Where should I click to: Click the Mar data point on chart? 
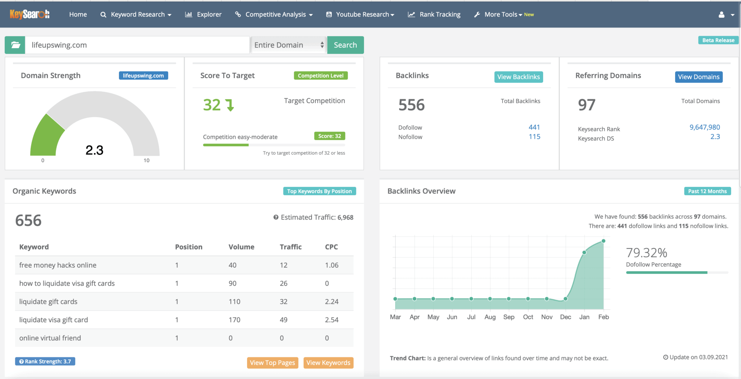coord(395,299)
